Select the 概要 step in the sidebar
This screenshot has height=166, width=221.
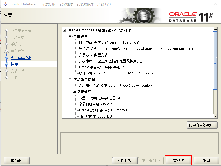[15, 64]
